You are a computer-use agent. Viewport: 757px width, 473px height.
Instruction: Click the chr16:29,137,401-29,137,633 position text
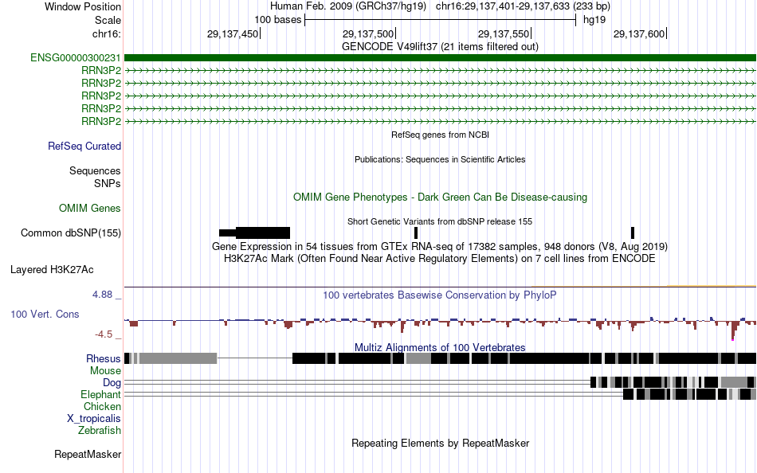click(523, 6)
